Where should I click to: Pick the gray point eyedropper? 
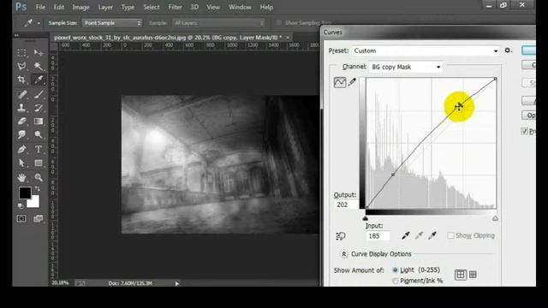click(x=419, y=236)
